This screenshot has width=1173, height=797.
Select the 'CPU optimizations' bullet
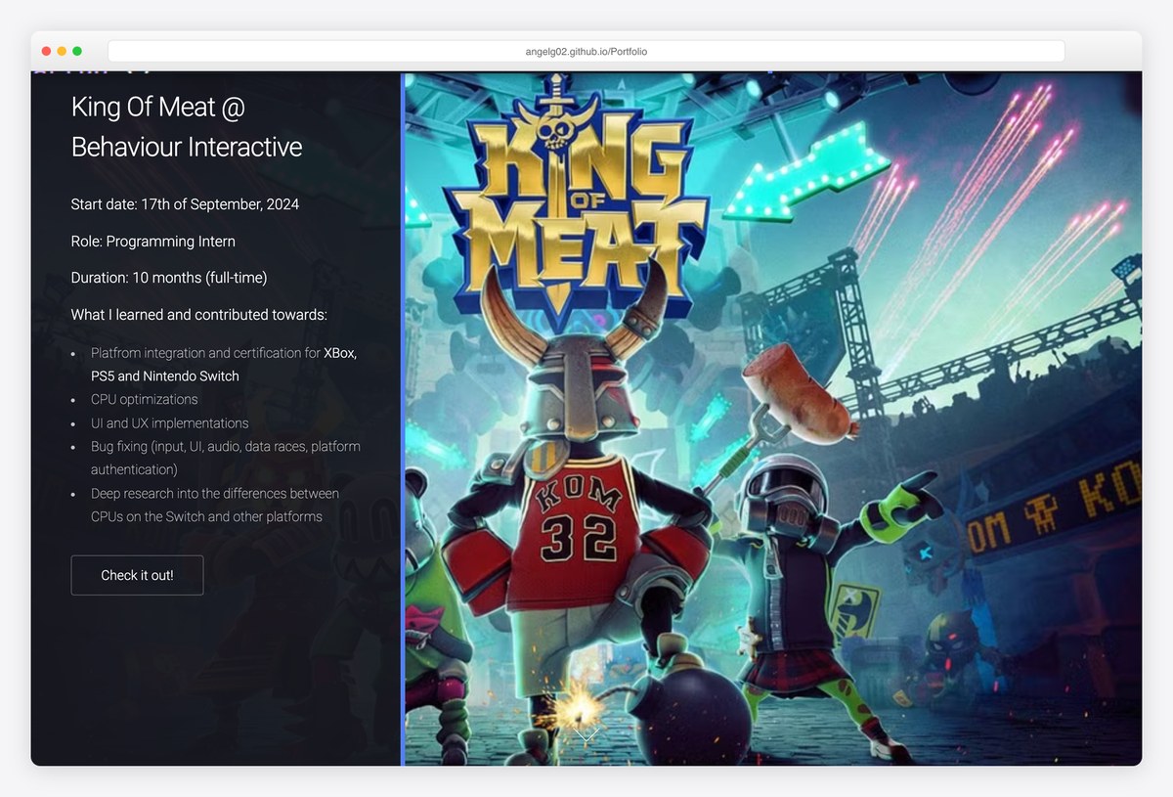click(x=145, y=399)
